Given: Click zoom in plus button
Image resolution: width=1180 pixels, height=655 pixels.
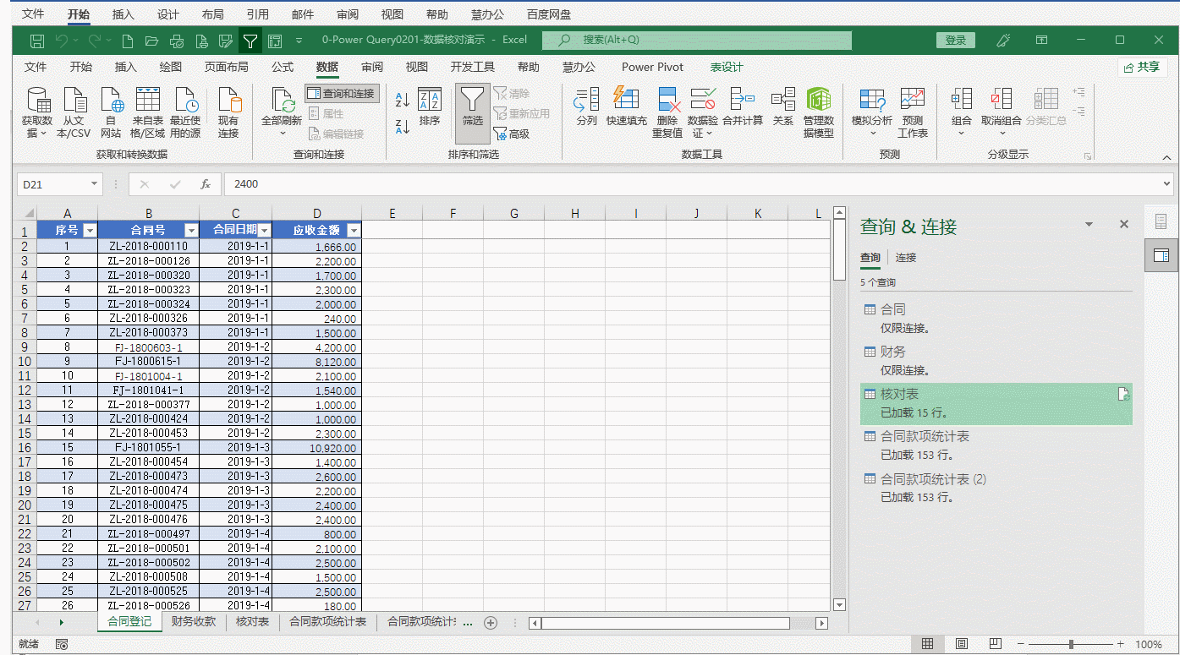Looking at the screenshot, I should point(1121,644).
